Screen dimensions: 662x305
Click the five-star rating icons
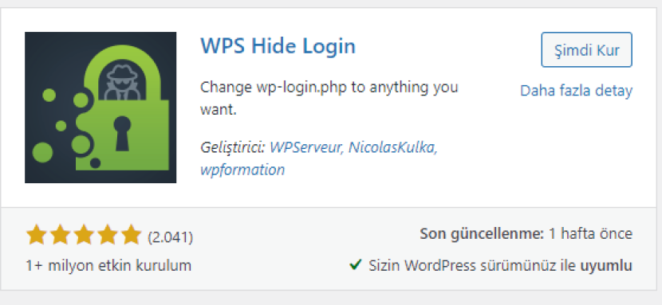click(84, 235)
